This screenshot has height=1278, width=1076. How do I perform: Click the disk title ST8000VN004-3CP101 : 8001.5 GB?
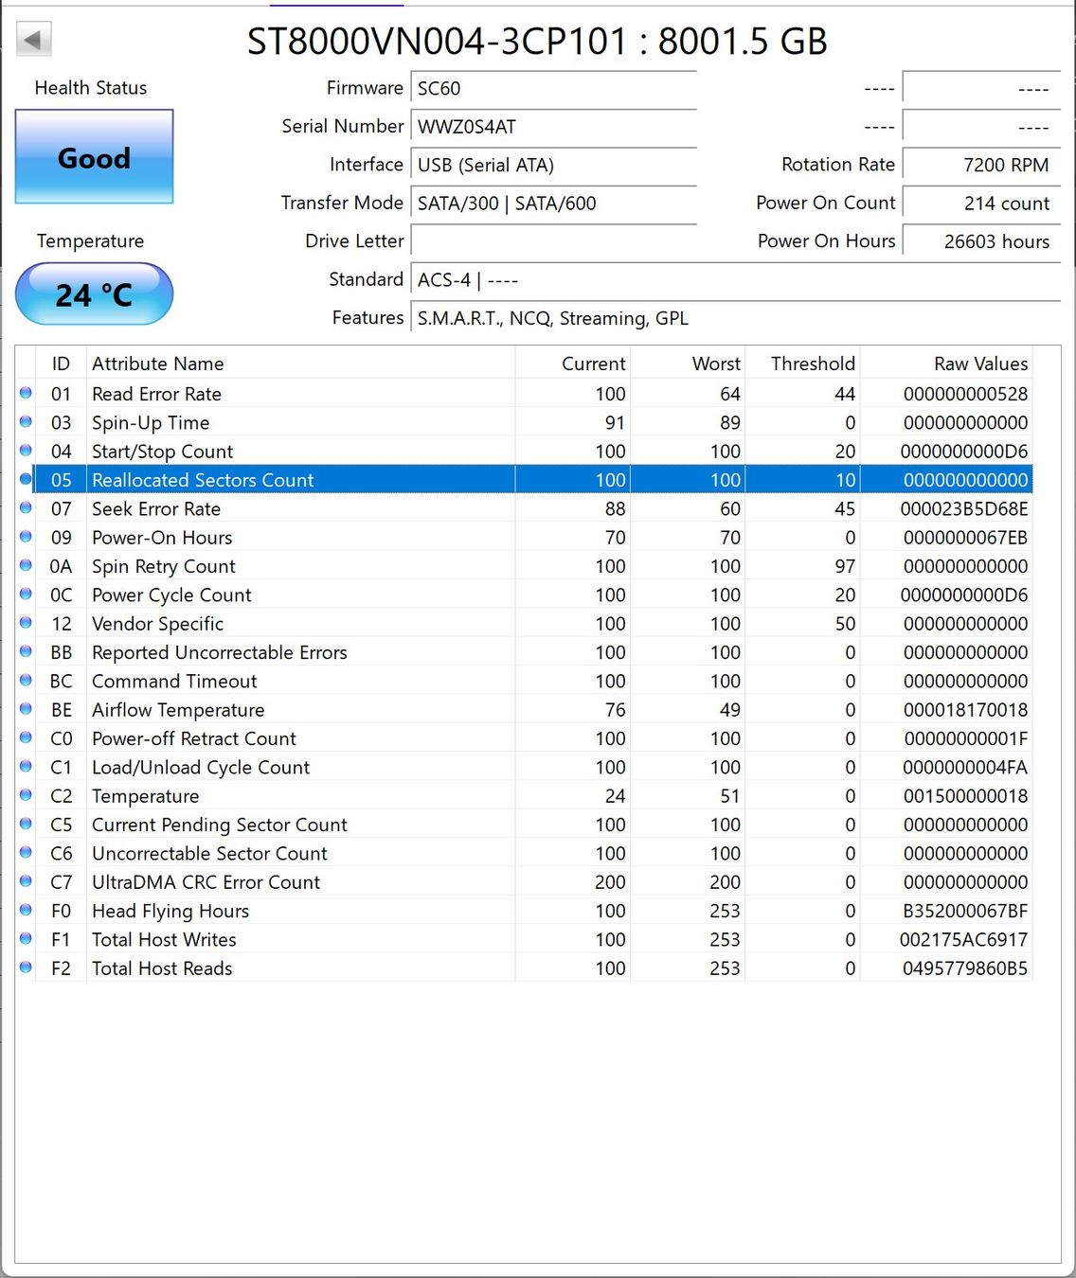click(537, 41)
